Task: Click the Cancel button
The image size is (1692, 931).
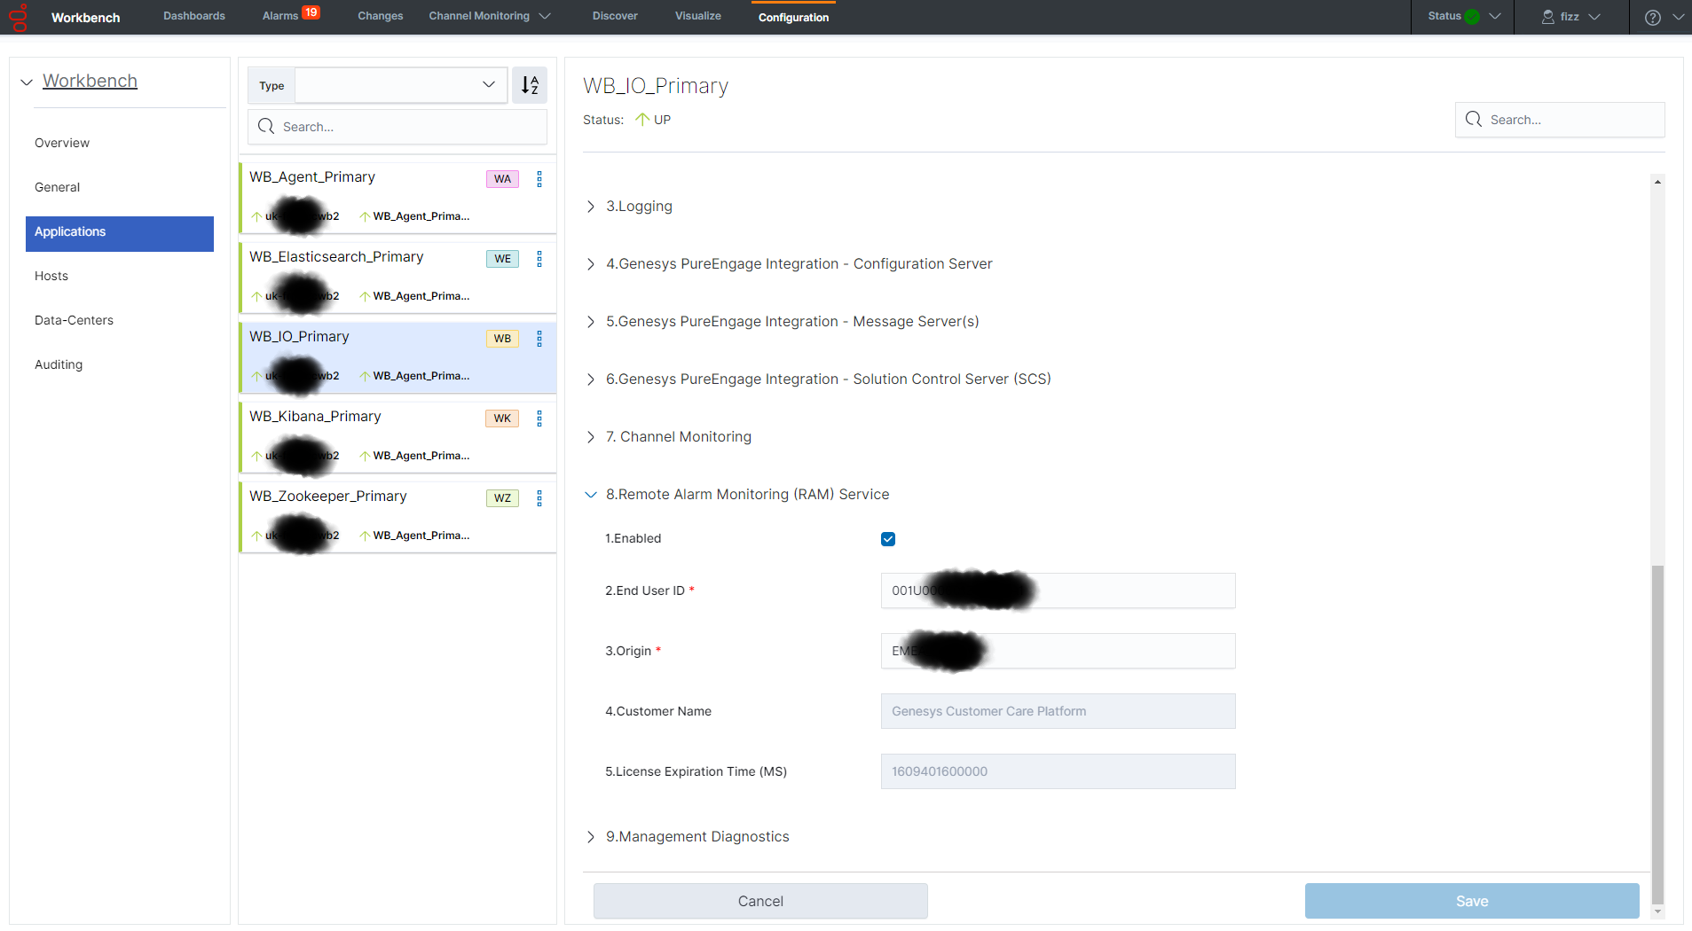Action: click(x=760, y=901)
